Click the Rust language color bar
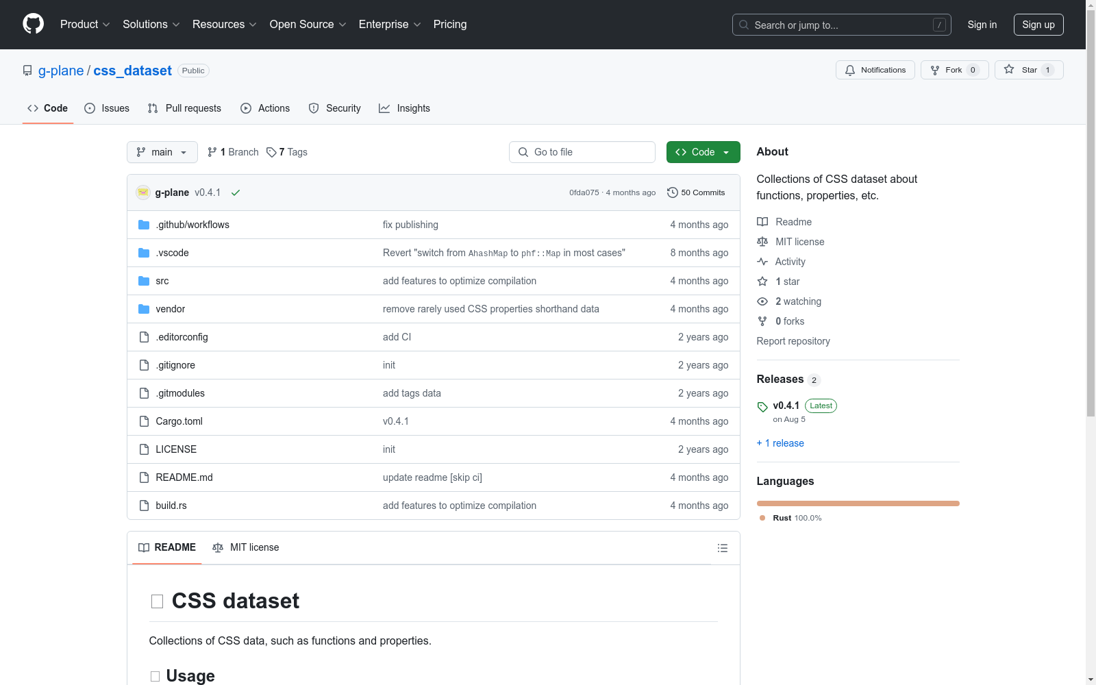Viewport: 1096px width, 685px height. point(858,503)
